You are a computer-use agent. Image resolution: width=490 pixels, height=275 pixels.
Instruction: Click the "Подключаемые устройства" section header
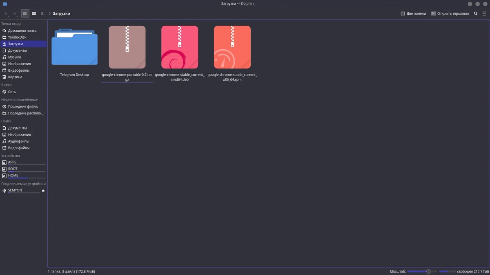coord(24,184)
